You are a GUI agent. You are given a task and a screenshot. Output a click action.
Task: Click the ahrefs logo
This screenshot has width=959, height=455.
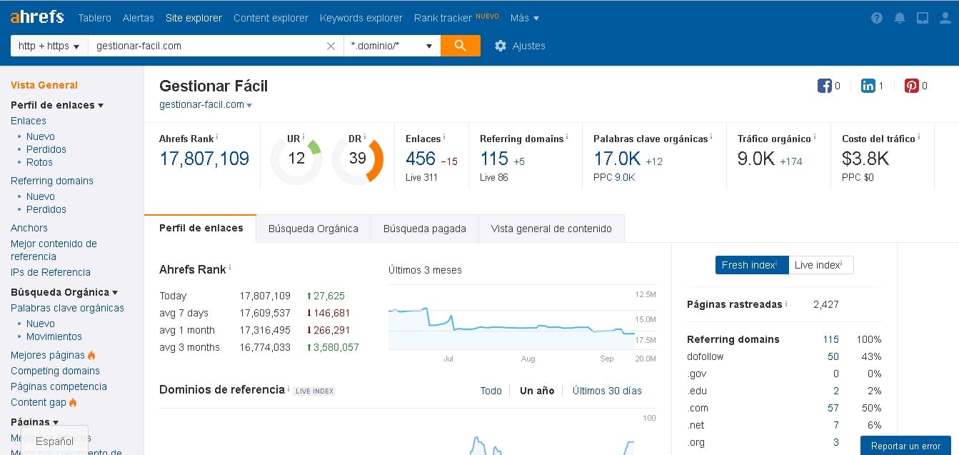36,17
